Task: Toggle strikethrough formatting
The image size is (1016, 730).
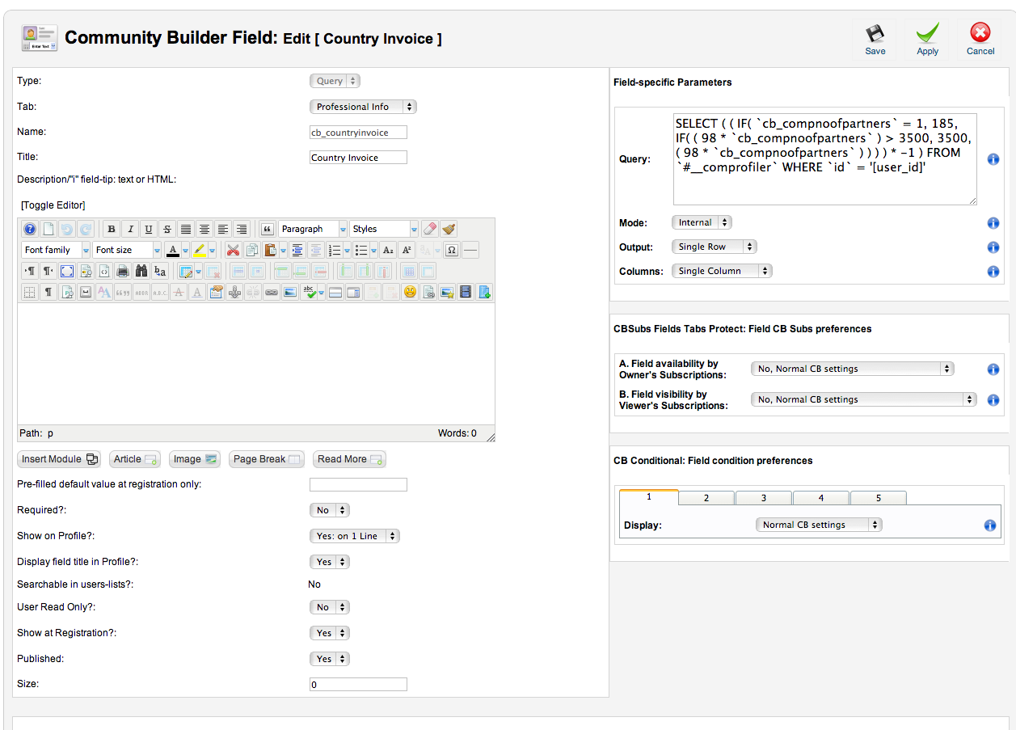Action: pos(167,229)
